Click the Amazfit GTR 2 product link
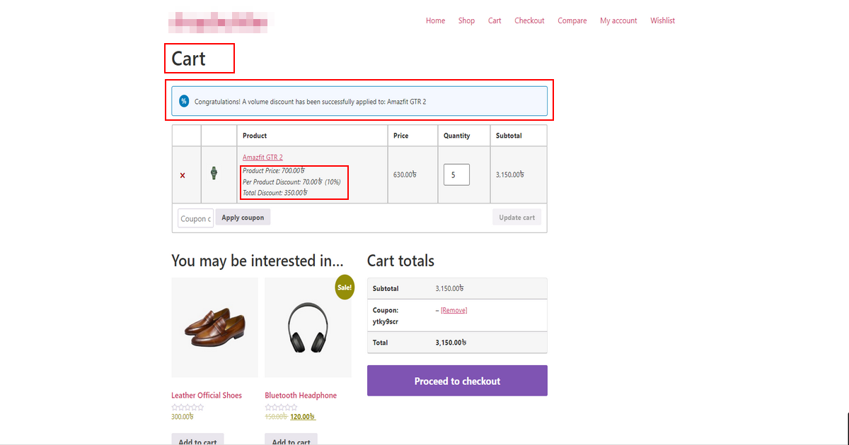849x445 pixels. tap(262, 158)
